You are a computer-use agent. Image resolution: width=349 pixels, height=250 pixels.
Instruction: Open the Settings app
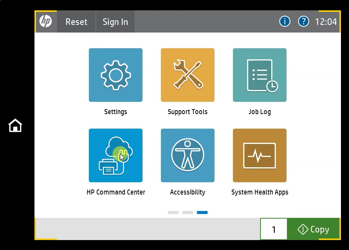click(x=115, y=75)
